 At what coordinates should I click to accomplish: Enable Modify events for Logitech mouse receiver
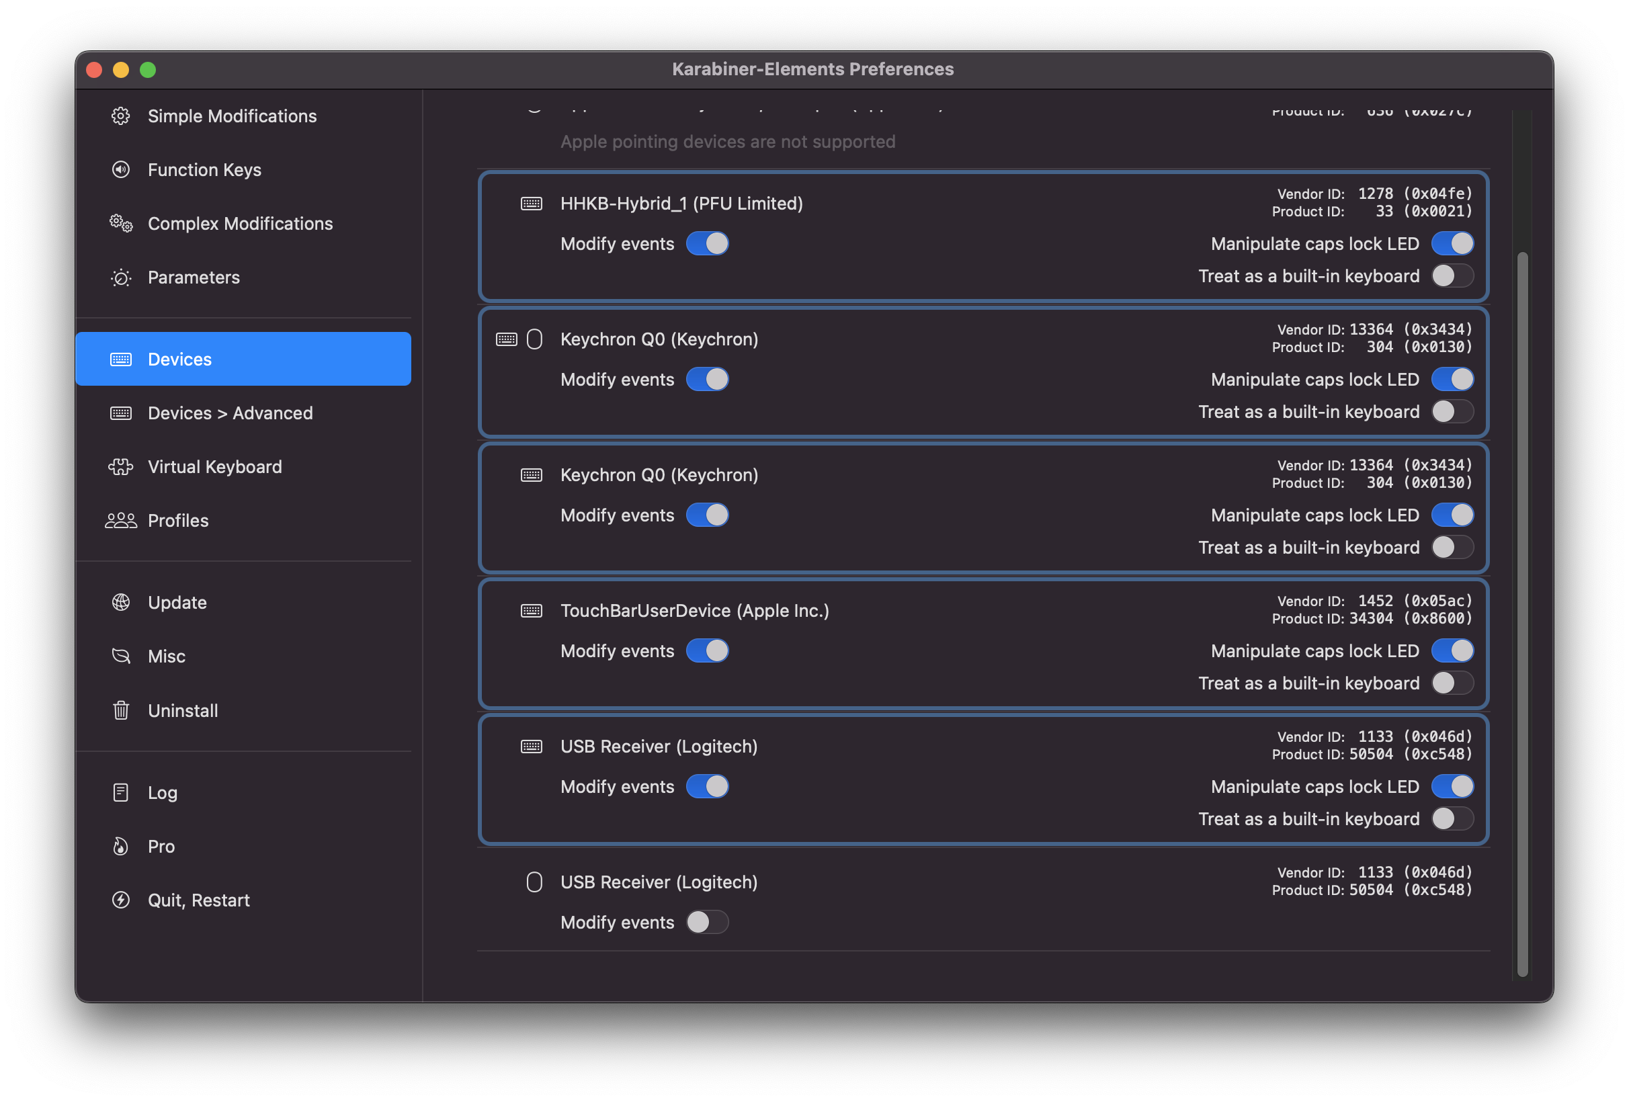tap(707, 923)
